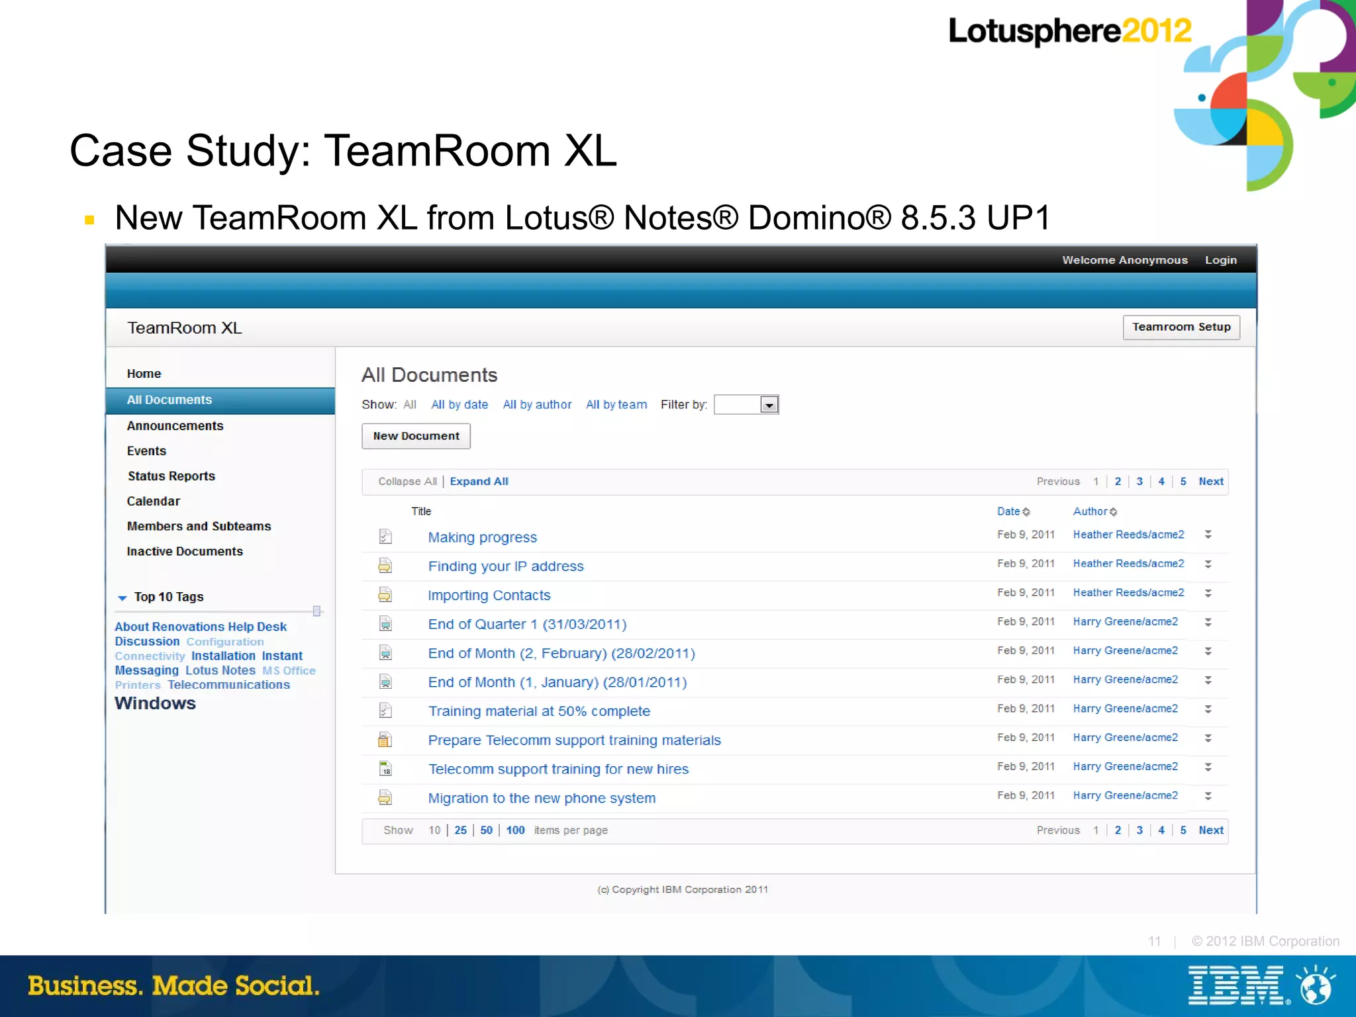Image resolution: width=1356 pixels, height=1017 pixels.
Task: Show 50 items per page
Action: [486, 830]
